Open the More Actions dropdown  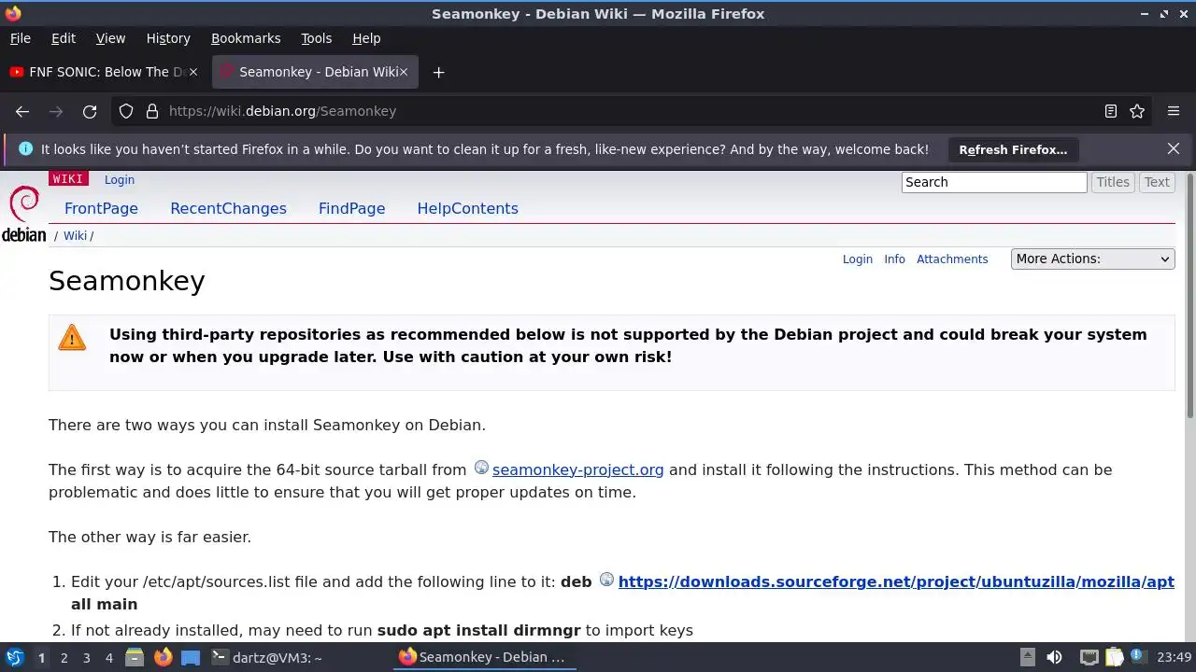tap(1092, 259)
